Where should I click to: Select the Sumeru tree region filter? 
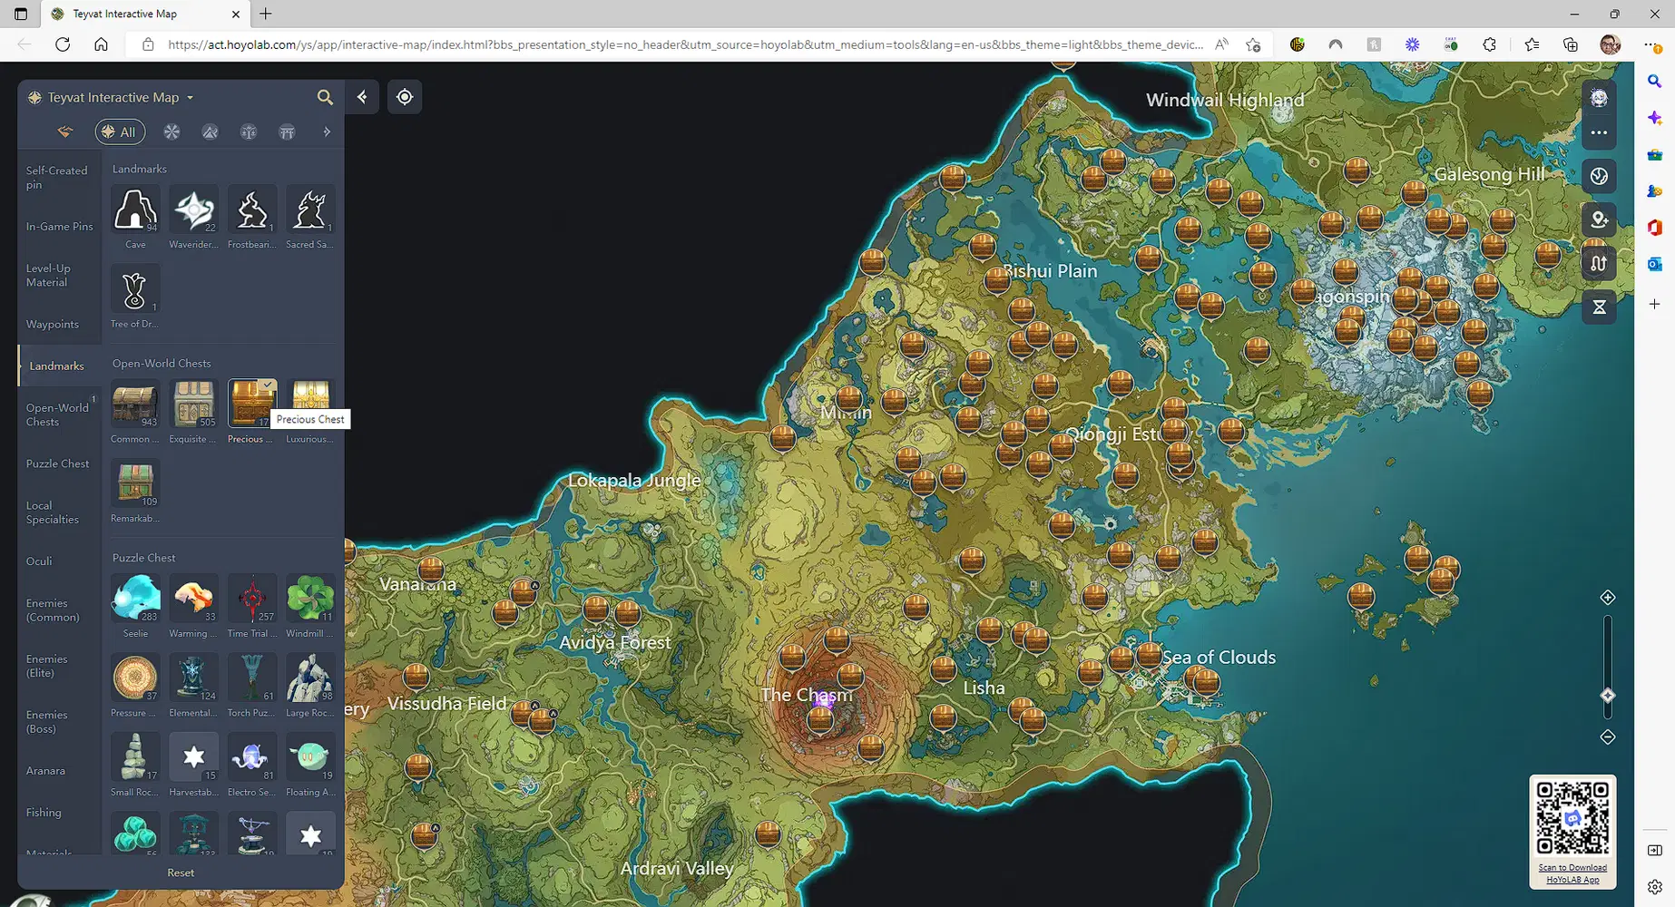pos(249,132)
